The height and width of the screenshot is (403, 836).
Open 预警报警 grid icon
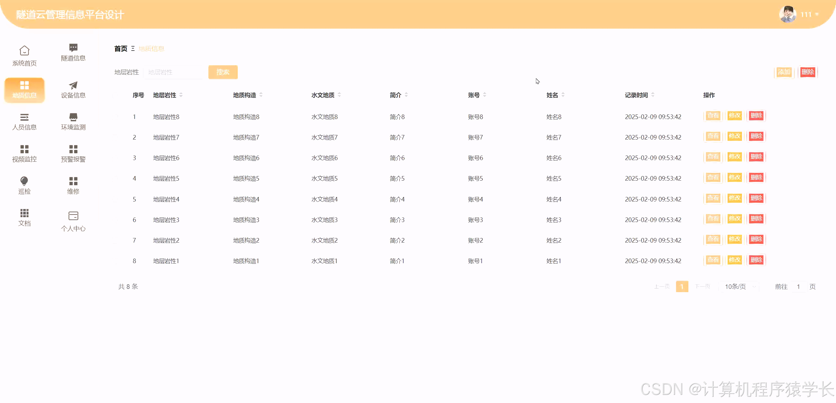point(73,149)
